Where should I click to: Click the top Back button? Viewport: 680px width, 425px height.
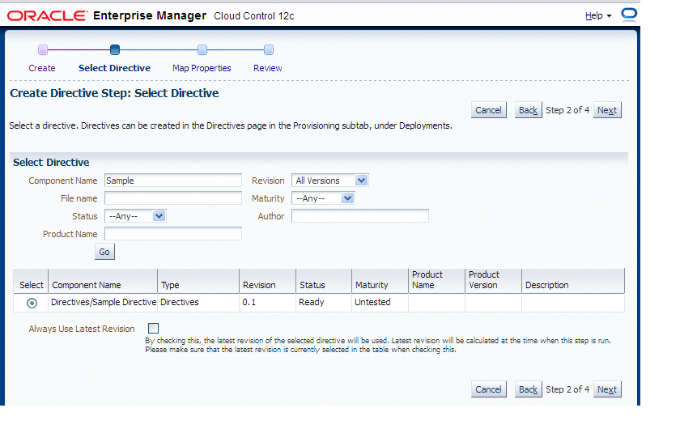coord(528,110)
